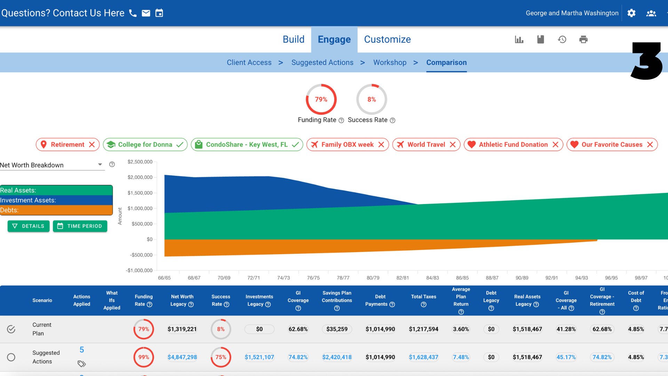Click the print icon
The width and height of the screenshot is (668, 376).
(583, 39)
